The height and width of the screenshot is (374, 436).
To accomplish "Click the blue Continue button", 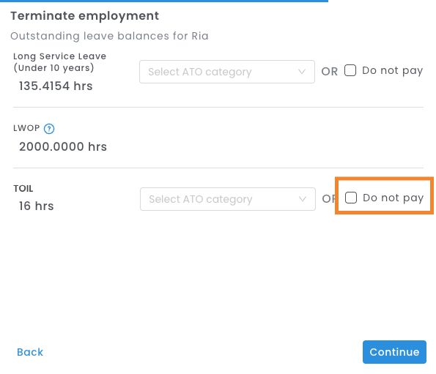I will pos(394,352).
